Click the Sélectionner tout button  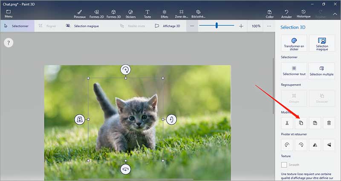tap(294, 71)
